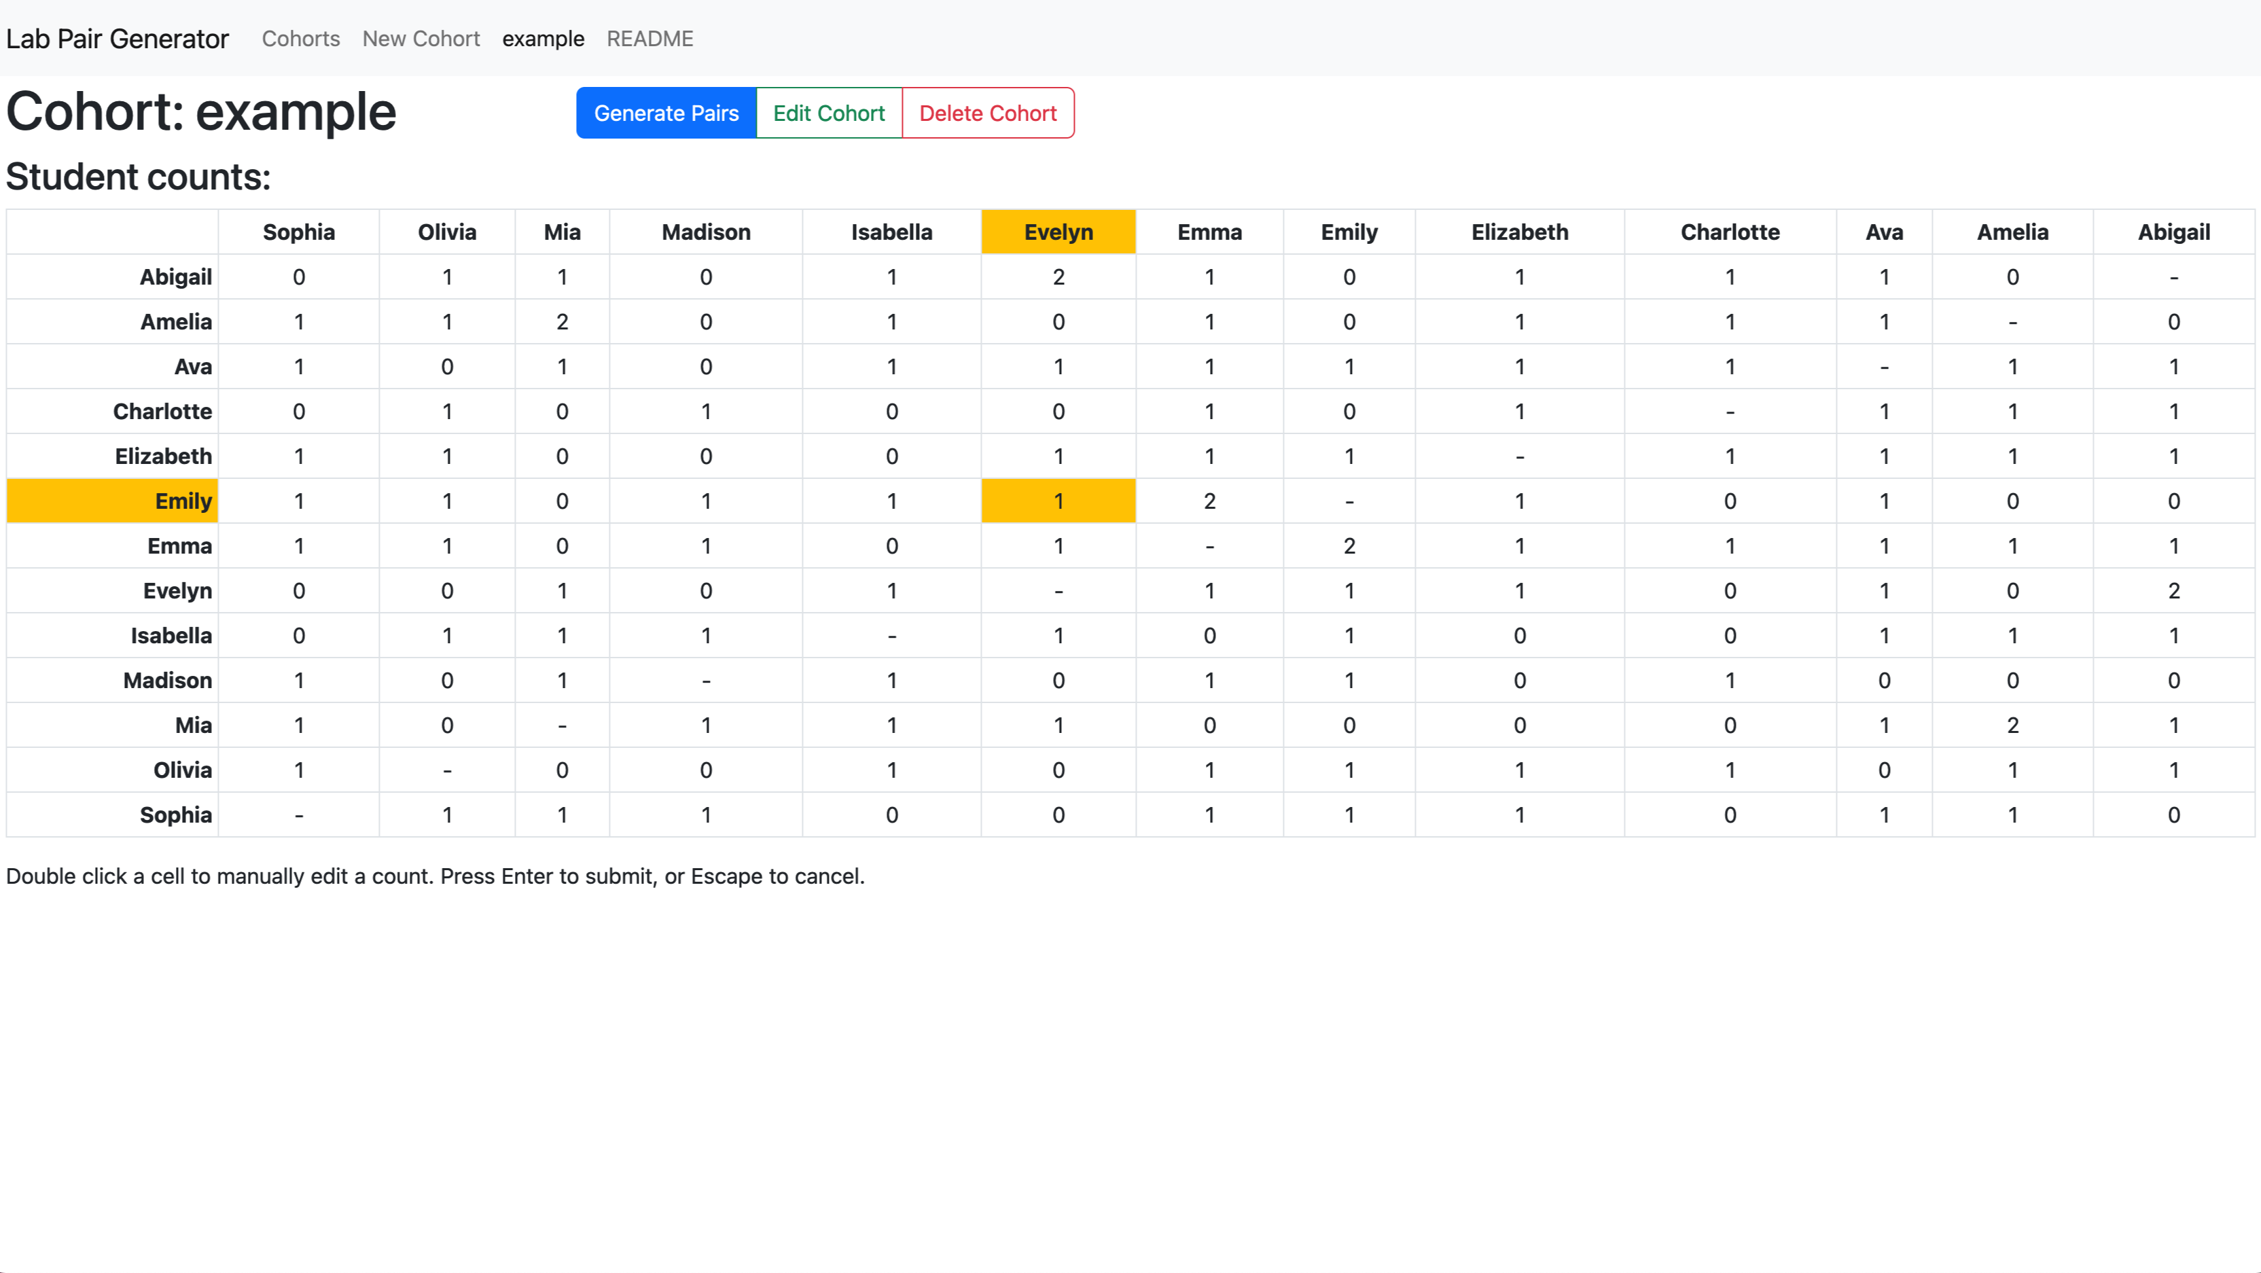The width and height of the screenshot is (2261, 1273).
Task: Select the Charlotte column header
Action: click(x=1729, y=232)
